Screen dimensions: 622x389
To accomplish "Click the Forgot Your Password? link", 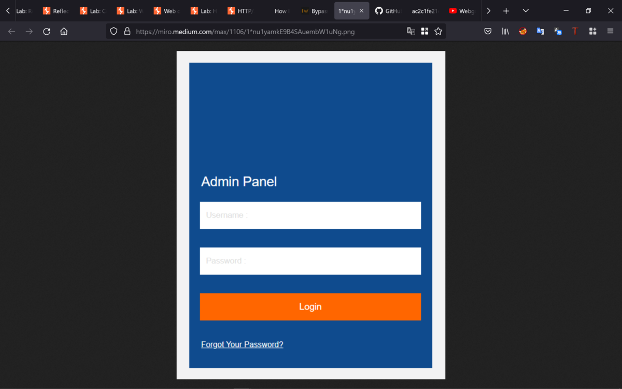I will coord(242,344).
